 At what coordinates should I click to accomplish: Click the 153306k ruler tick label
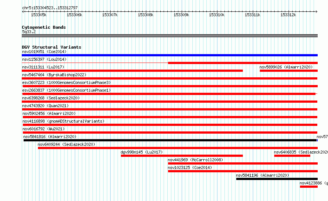click(74, 15)
